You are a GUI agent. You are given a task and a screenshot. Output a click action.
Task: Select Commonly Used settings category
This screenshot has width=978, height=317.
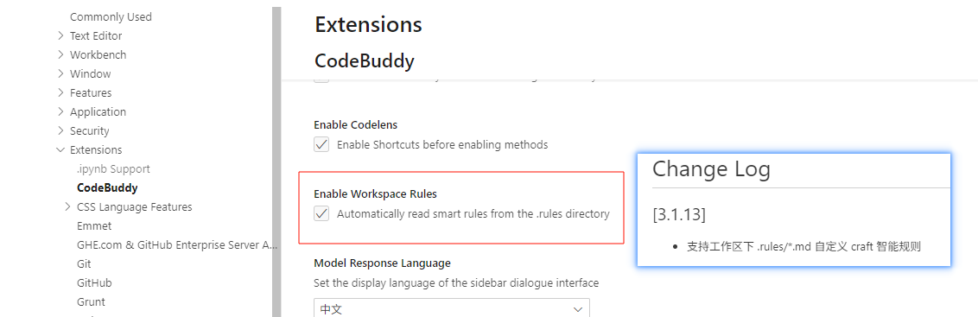coord(111,17)
